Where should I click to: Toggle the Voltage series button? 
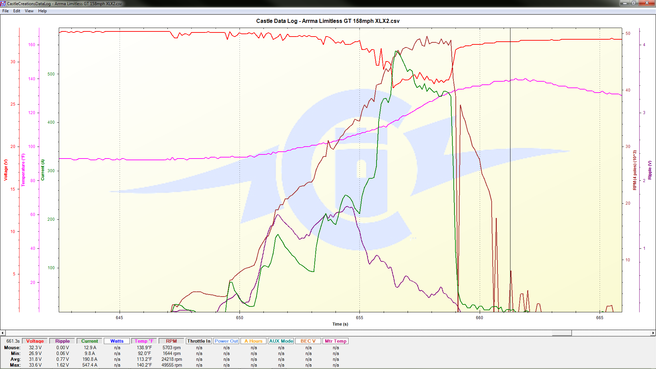point(35,341)
